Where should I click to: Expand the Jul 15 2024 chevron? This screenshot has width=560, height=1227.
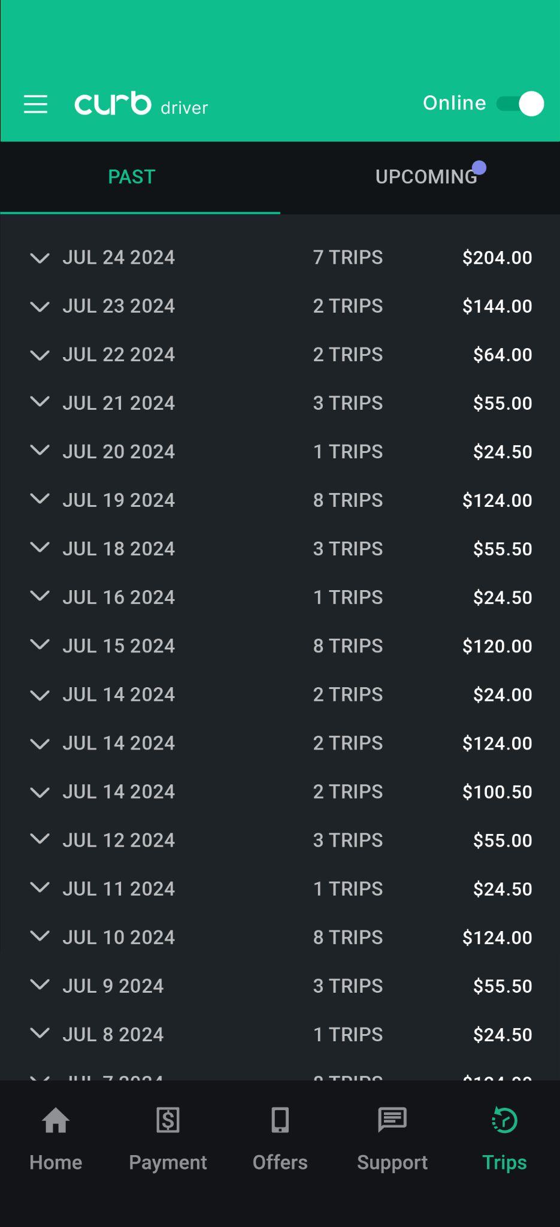click(40, 645)
